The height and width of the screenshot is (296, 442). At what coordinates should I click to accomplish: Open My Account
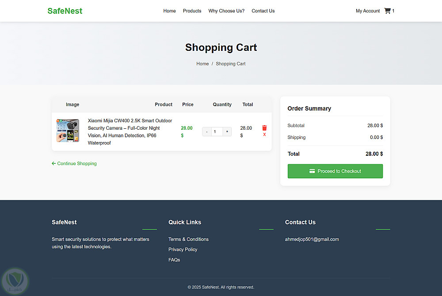tap(368, 11)
